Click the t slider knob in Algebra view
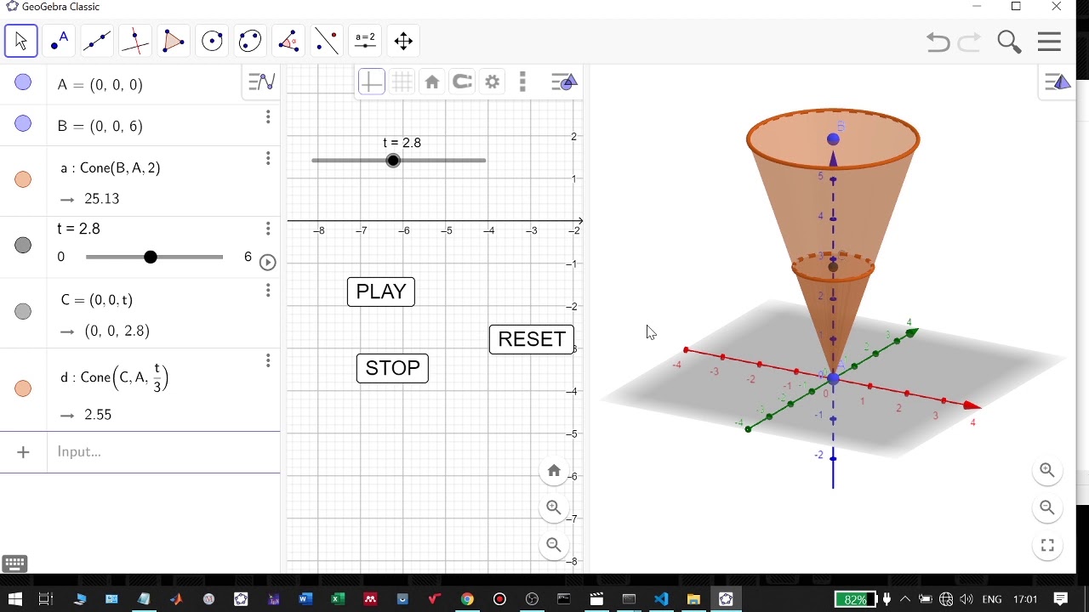 (x=151, y=257)
